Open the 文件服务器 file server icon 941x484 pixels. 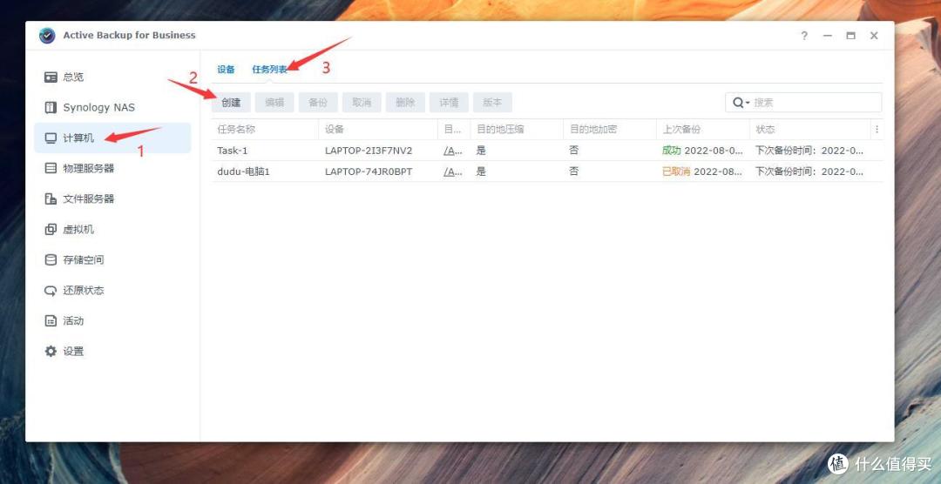click(x=51, y=198)
